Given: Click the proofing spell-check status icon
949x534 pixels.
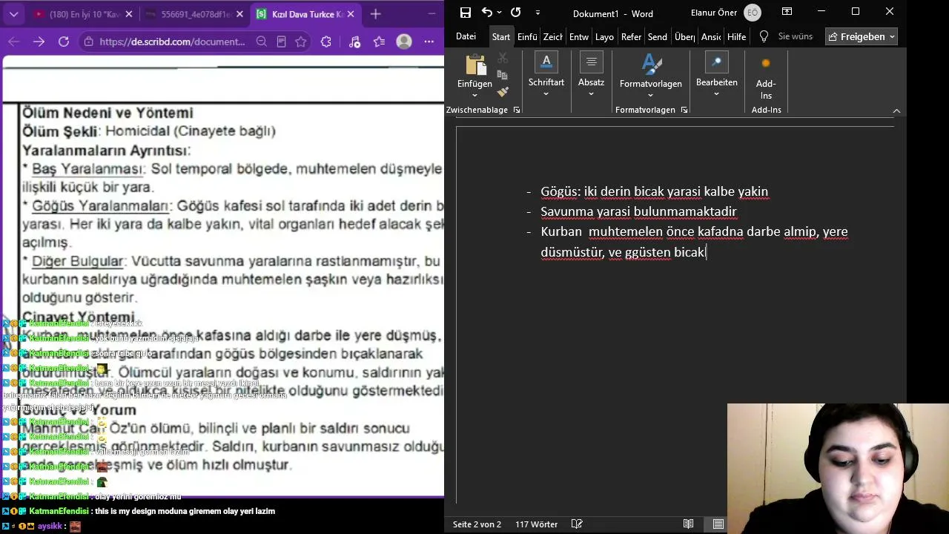Looking at the screenshot, I should click(577, 524).
